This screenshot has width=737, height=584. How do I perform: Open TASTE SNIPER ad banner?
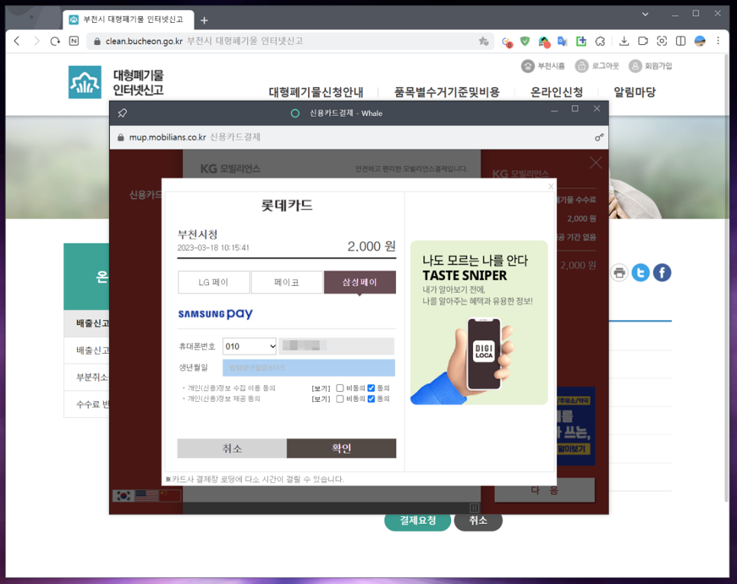(x=479, y=322)
